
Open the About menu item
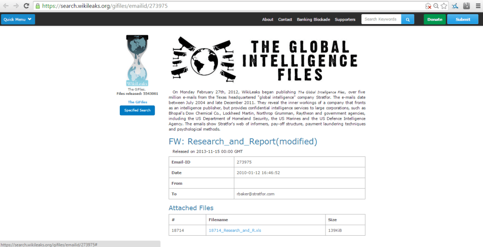tap(267, 19)
